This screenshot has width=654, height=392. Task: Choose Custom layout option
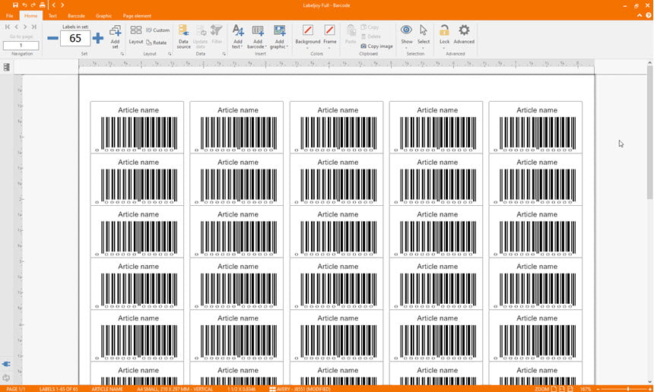click(x=158, y=30)
